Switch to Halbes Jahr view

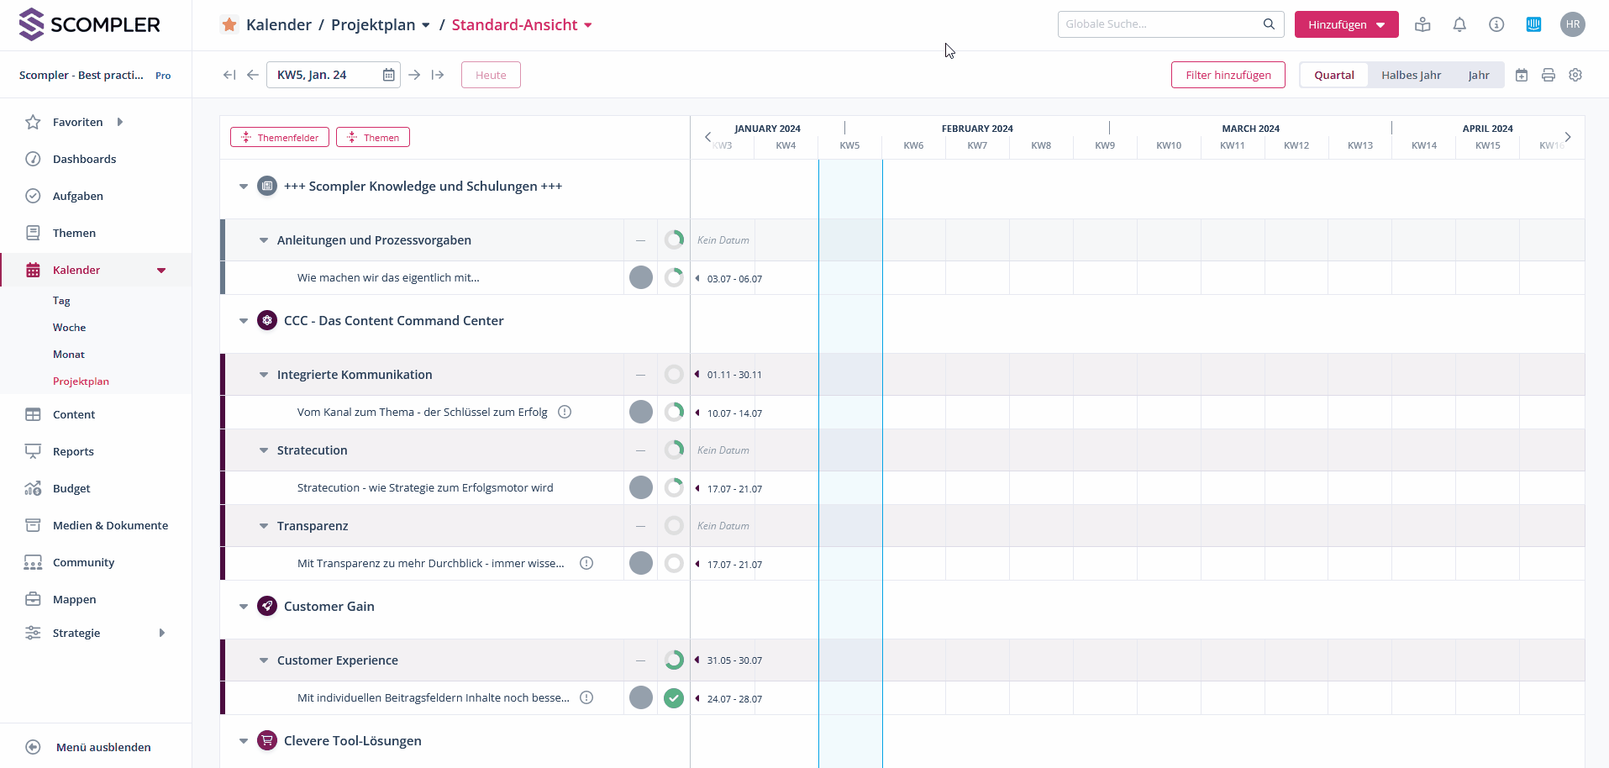(1411, 75)
